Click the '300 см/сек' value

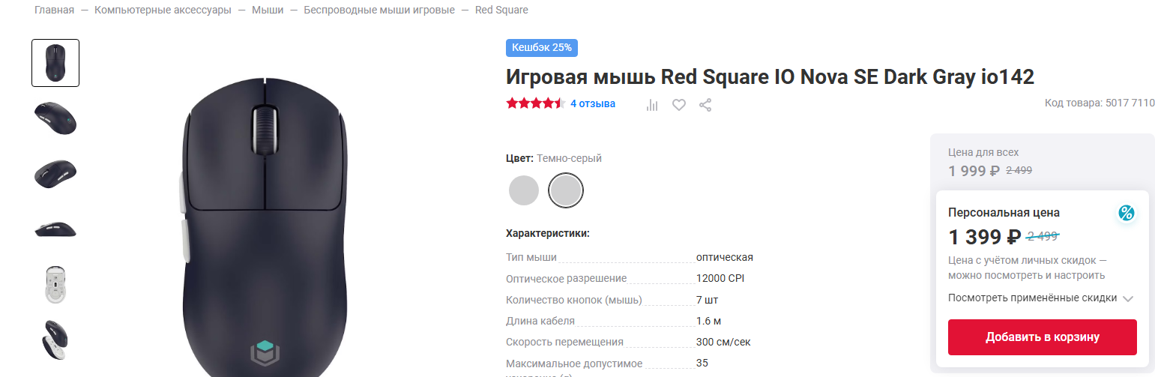point(723,342)
